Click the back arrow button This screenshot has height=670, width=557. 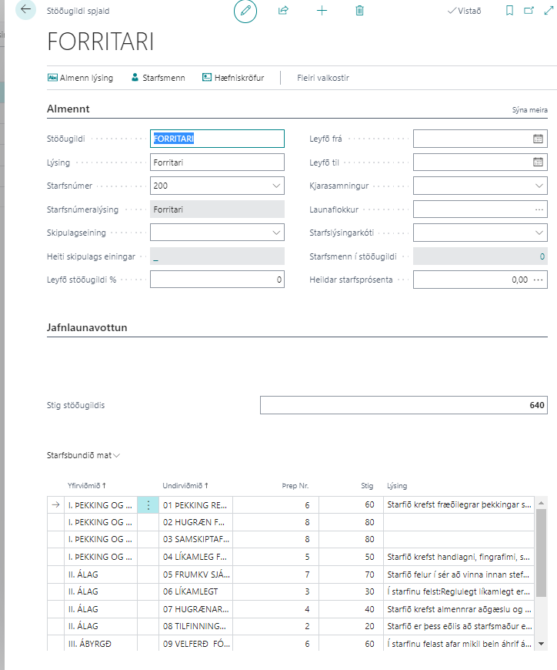(x=26, y=11)
